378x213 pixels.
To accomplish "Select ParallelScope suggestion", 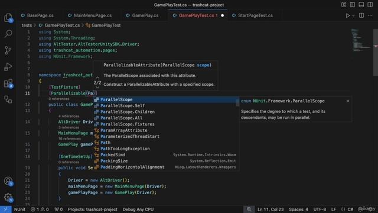I will click(x=166, y=99).
